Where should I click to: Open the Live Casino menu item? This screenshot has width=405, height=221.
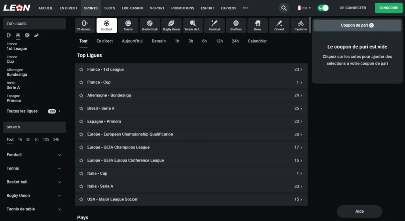(132, 8)
